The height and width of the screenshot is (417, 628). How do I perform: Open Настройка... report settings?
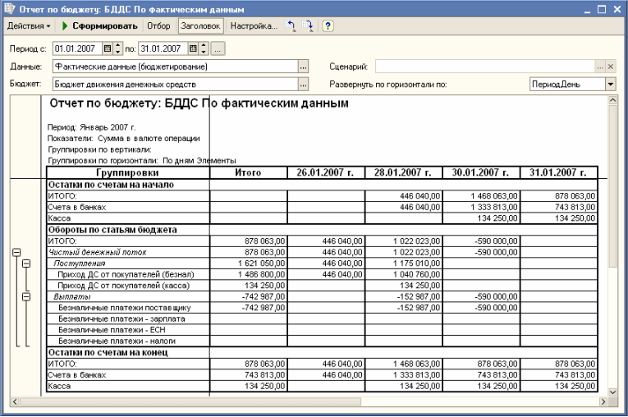pyautogui.click(x=254, y=26)
